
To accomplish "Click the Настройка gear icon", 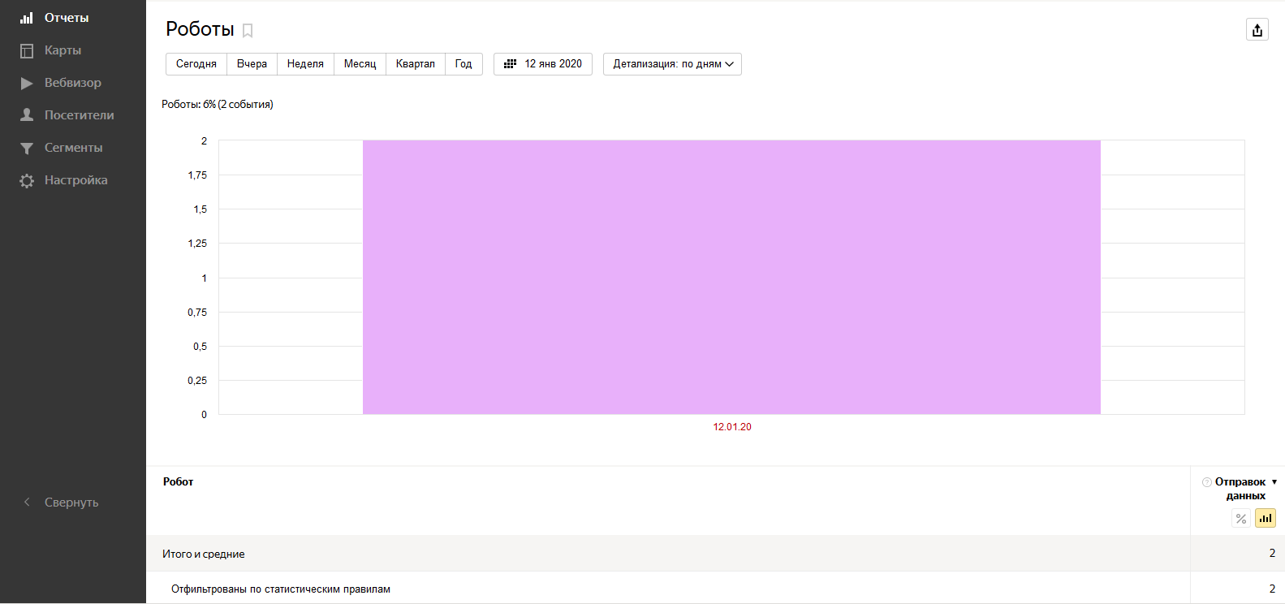I will click(x=27, y=180).
